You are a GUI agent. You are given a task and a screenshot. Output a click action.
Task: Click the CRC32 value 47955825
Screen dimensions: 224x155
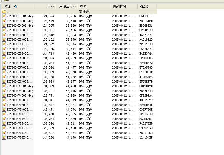click(x=146, y=77)
